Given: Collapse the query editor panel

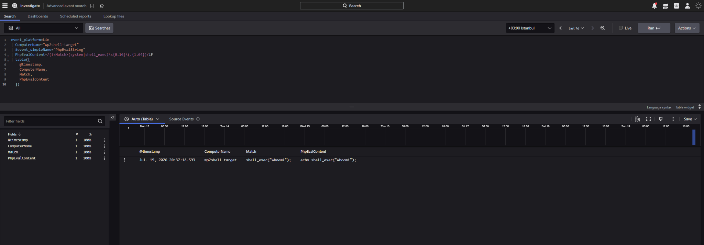Looking at the screenshot, I should click(700, 107).
